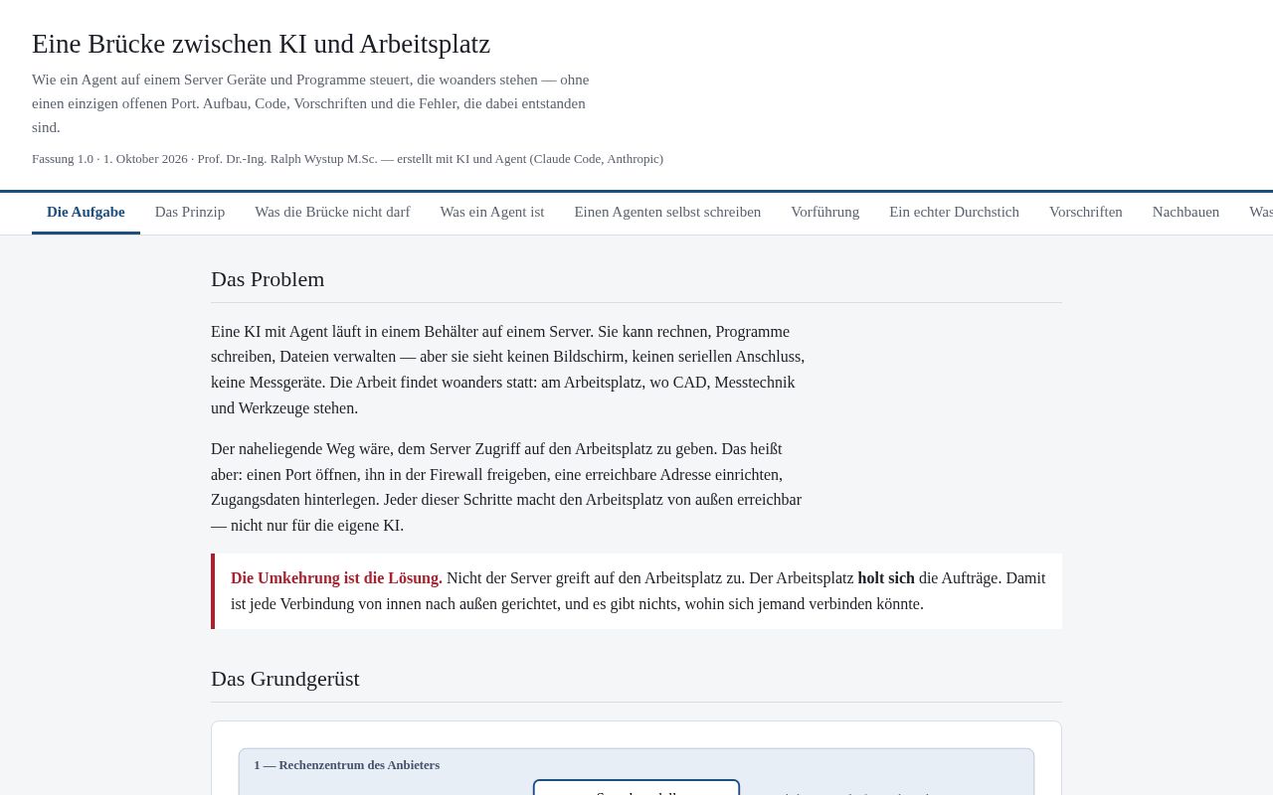Click the bold words 'holt sich'
1273x795 pixels.
tap(886, 578)
